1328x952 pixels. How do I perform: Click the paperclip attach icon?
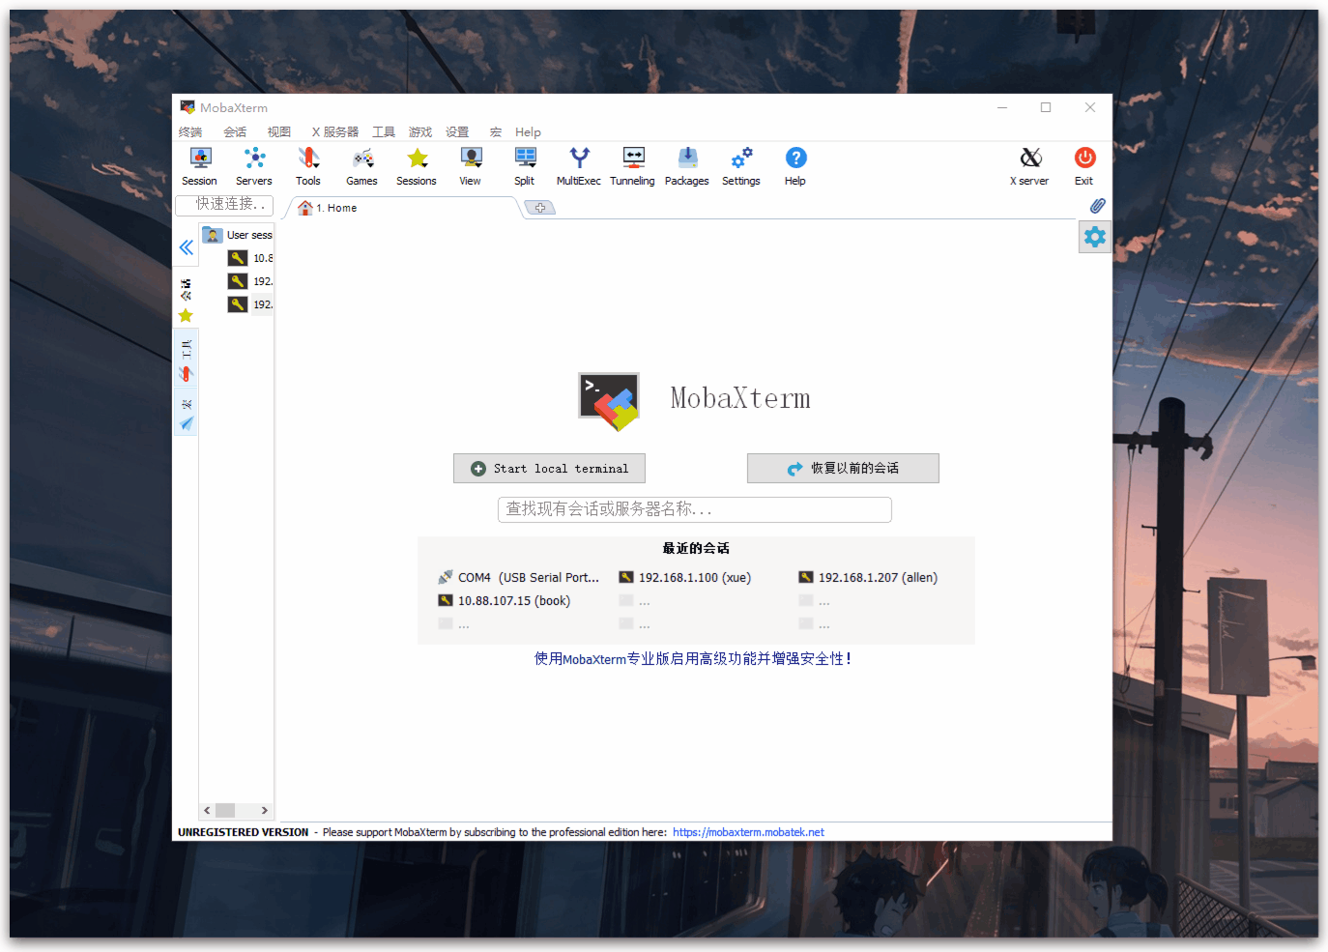(x=1097, y=206)
